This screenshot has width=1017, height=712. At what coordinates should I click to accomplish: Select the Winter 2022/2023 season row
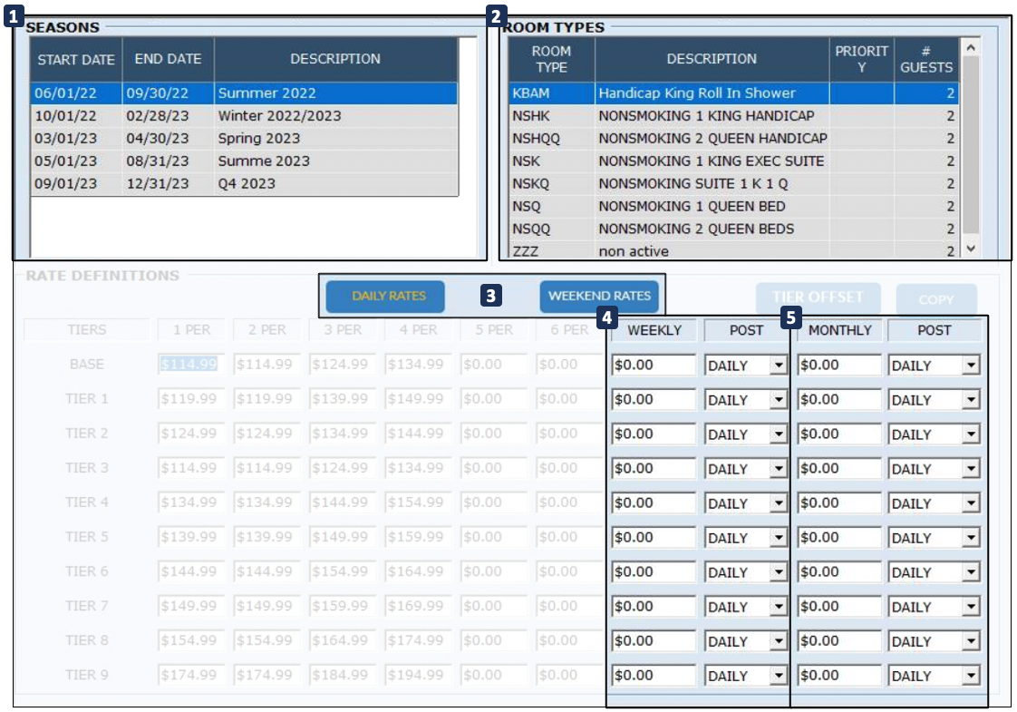pyautogui.click(x=244, y=116)
